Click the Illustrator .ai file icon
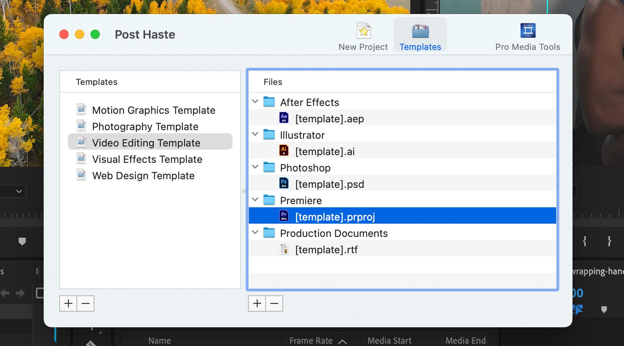Screen dimensions: 624x346 (284, 150)
